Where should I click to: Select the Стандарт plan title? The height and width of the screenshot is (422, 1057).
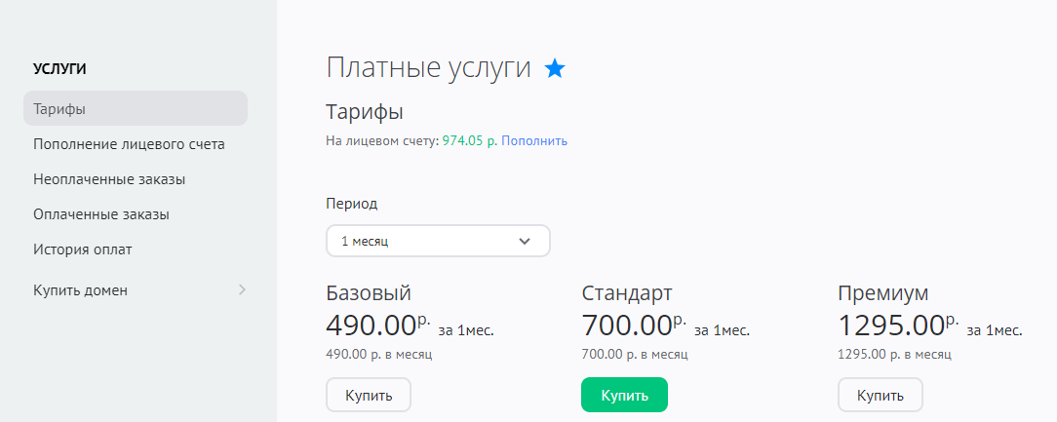[627, 293]
